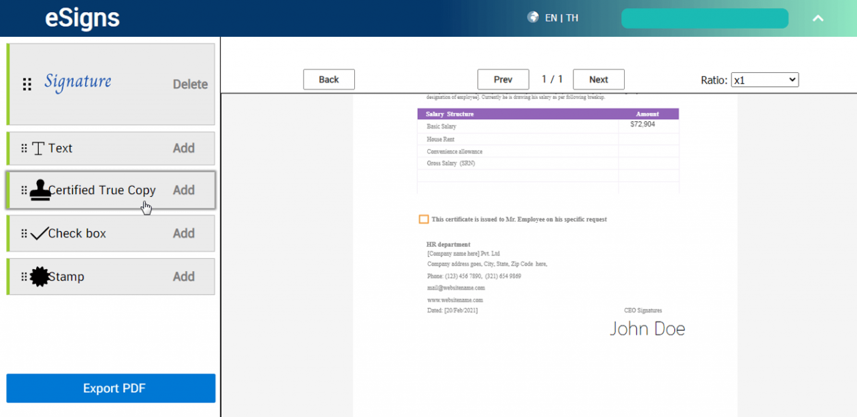Click the eSigns logo

pos(82,19)
